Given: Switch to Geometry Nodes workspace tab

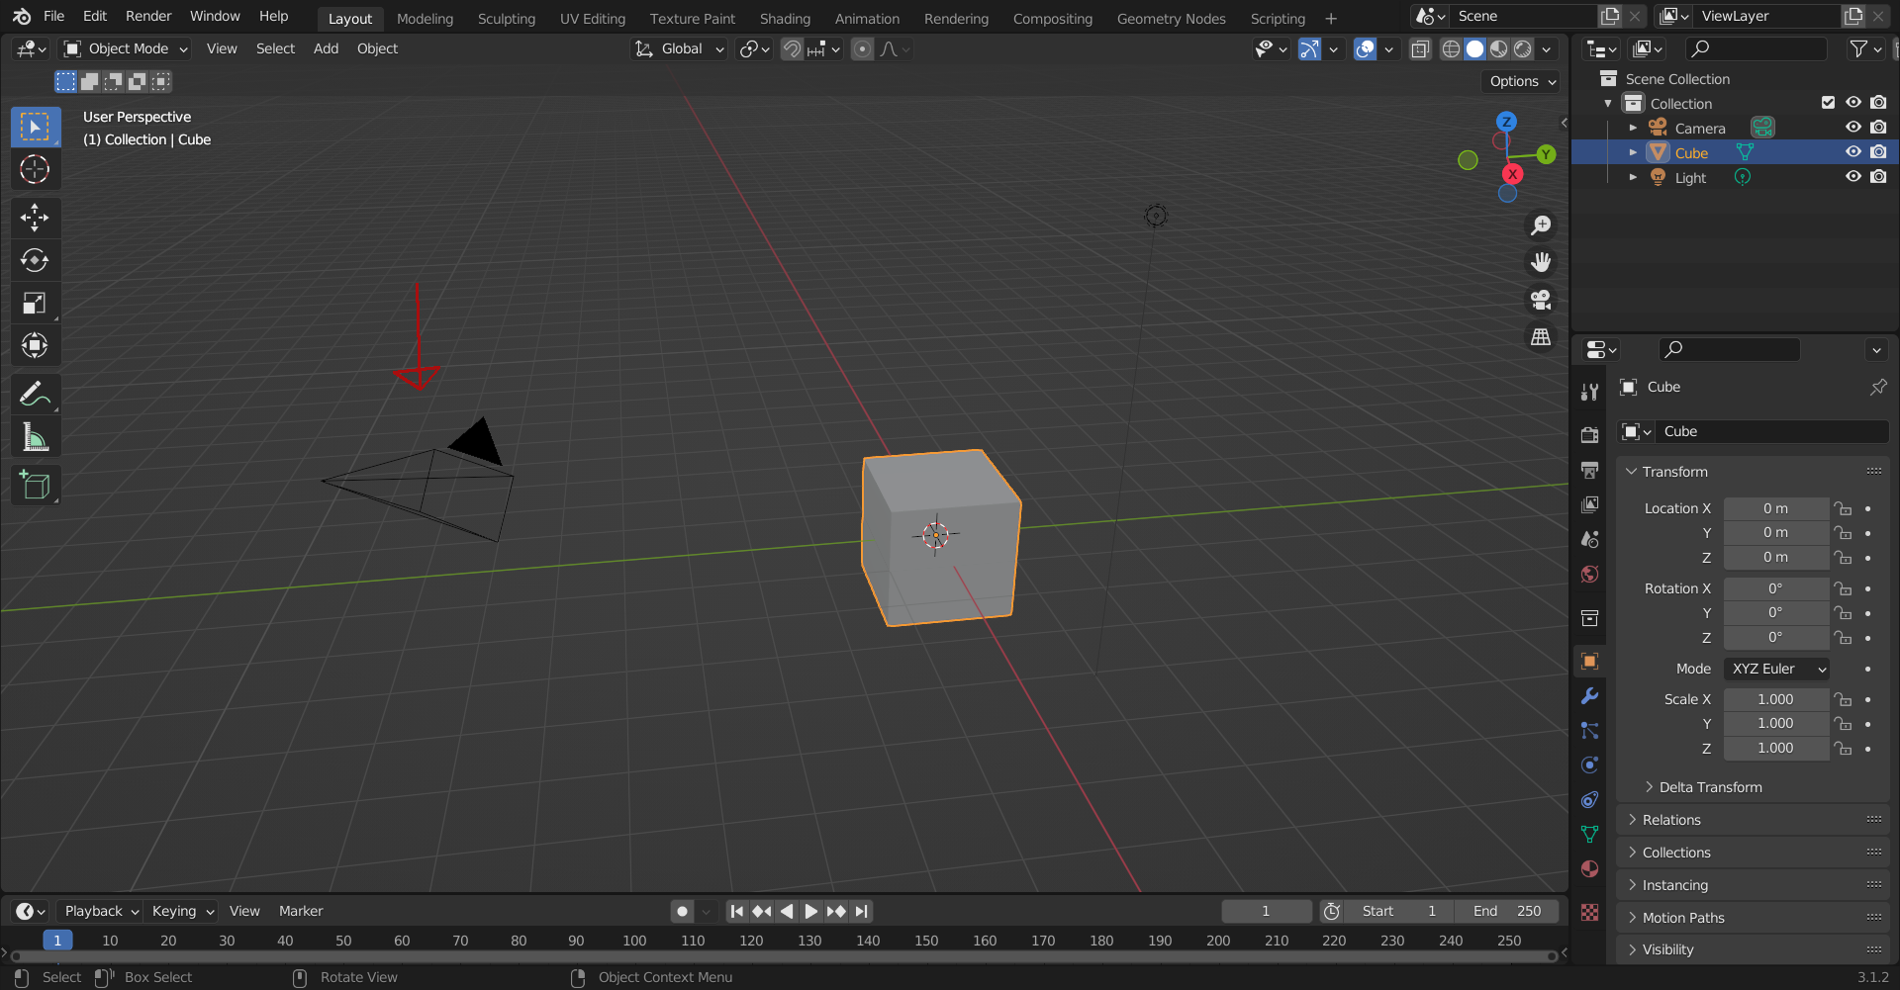Looking at the screenshot, I should [x=1171, y=18].
